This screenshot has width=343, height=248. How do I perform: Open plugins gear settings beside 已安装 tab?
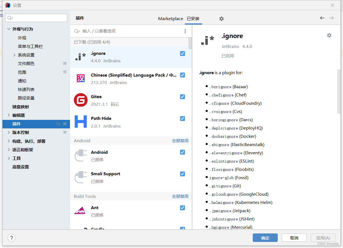(x=222, y=19)
